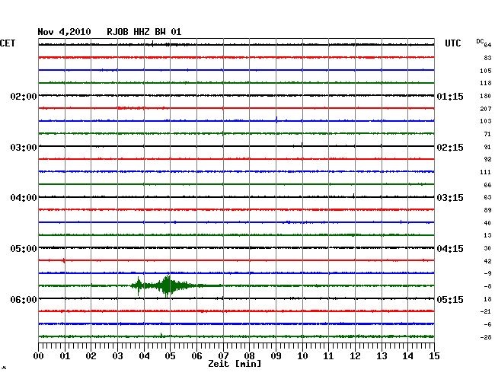The height and width of the screenshot is (376, 495).
Task: Select the CET time label '05:00'
Action: [x=24, y=249]
